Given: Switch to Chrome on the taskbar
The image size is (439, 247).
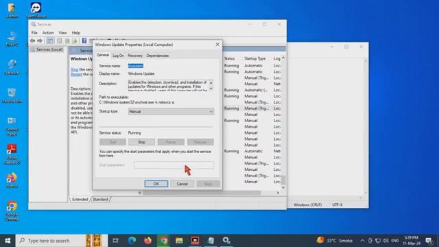Looking at the screenshot, I should click(163, 241).
